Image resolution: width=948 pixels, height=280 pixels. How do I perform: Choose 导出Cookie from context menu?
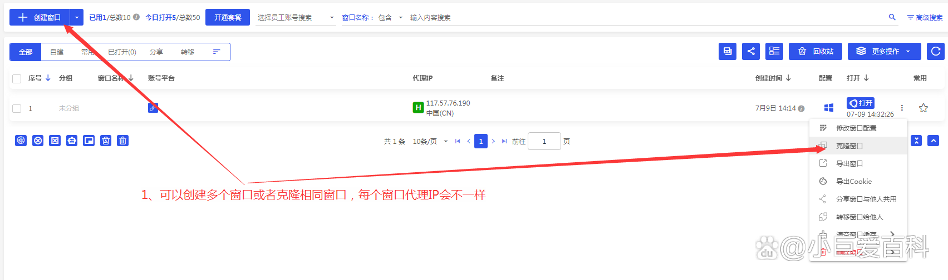(x=858, y=181)
